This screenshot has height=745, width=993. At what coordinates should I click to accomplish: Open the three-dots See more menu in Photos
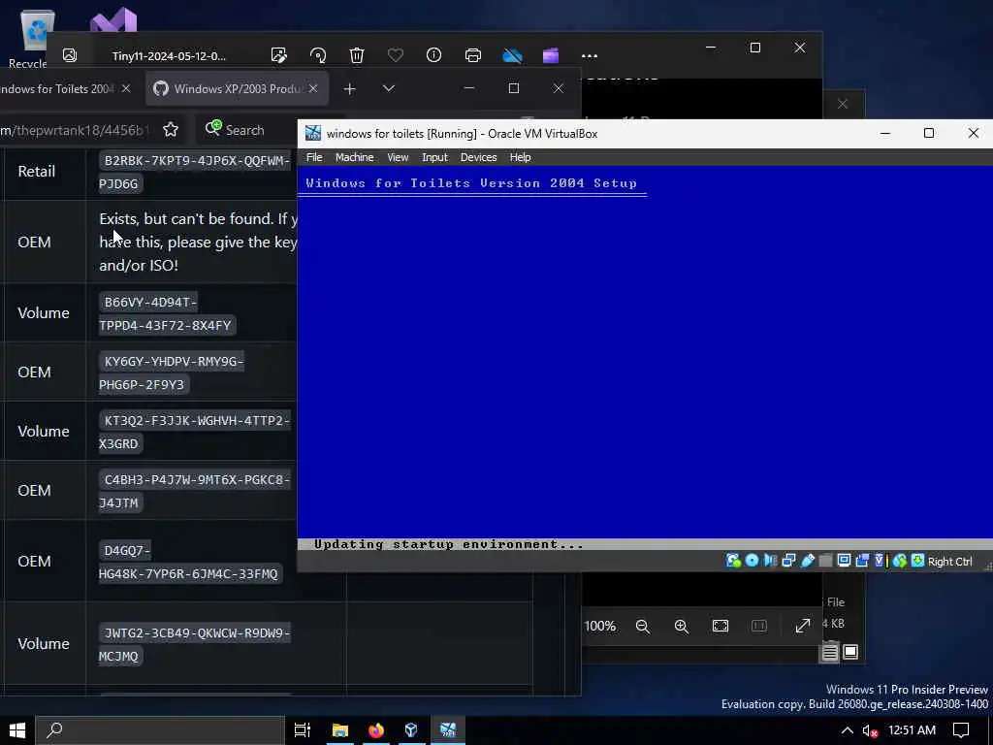[590, 55]
